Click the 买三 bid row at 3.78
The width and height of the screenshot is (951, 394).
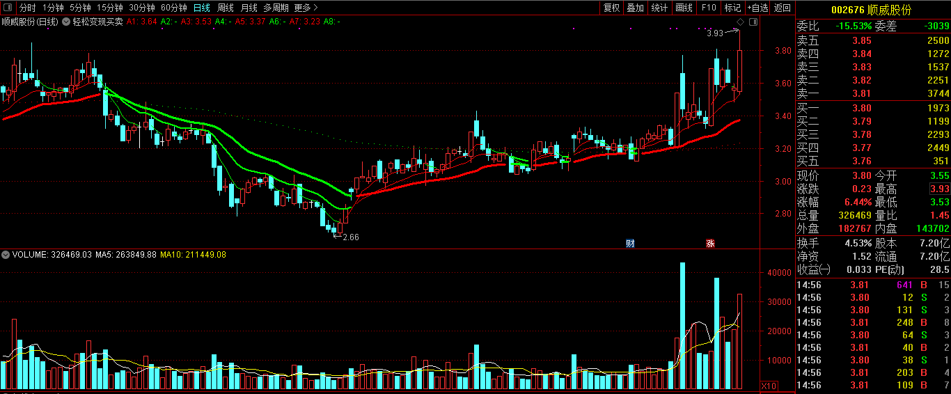click(873, 134)
